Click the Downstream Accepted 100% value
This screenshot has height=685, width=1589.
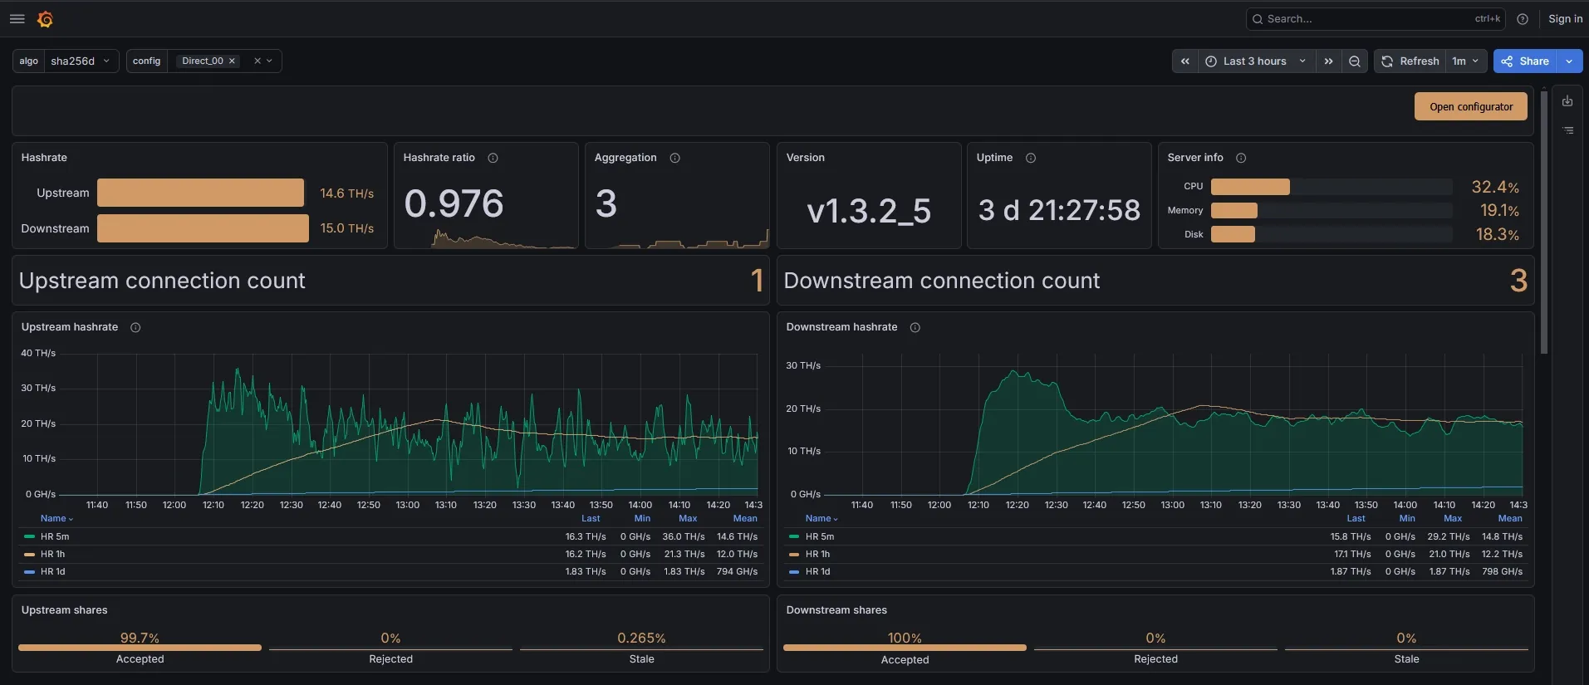point(905,638)
